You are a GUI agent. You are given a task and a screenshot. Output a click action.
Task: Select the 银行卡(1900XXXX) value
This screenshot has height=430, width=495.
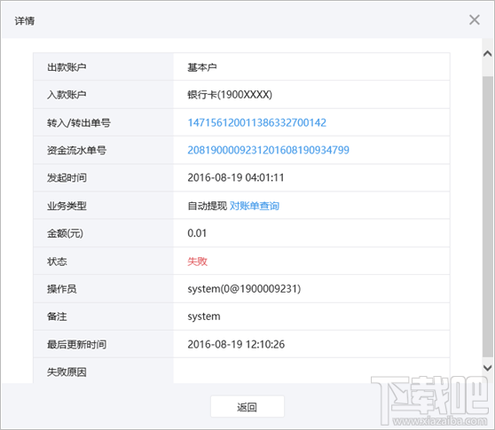click(230, 95)
